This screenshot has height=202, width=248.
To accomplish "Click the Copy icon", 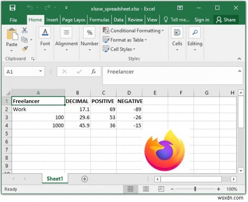I will click(24, 40).
